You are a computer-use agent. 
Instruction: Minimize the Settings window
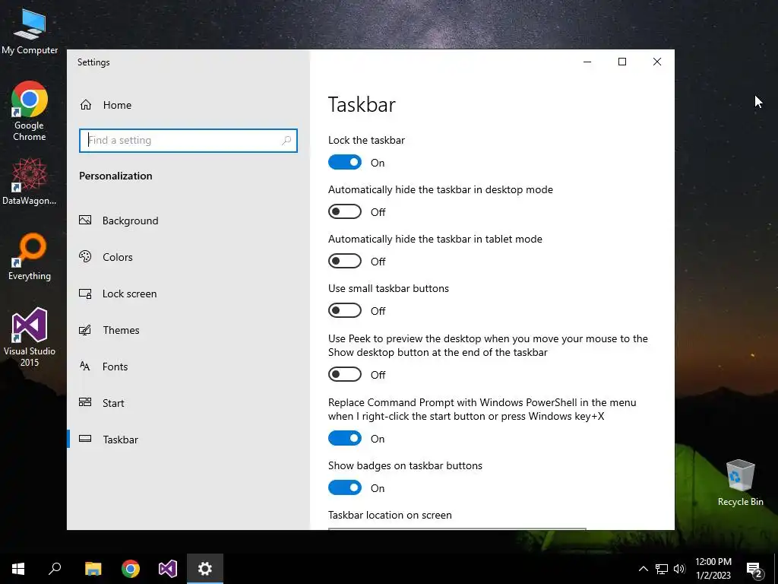587,62
